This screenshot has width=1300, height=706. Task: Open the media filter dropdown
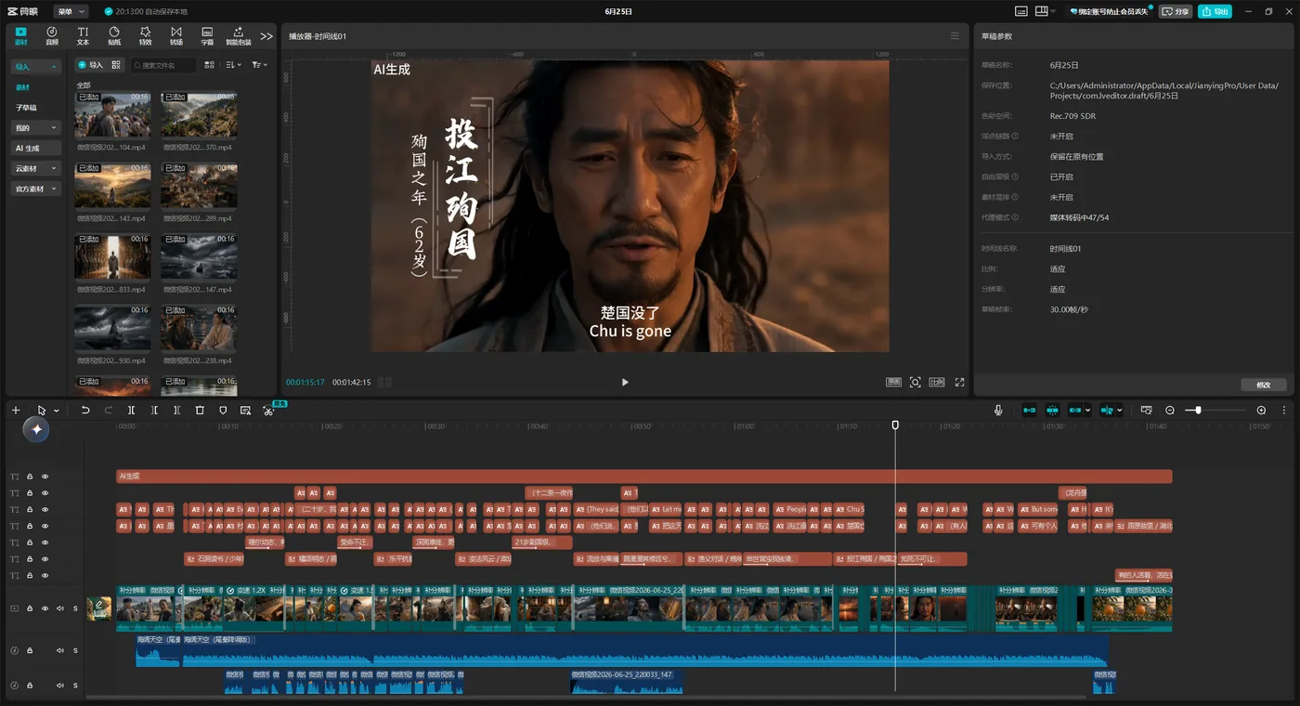(259, 65)
